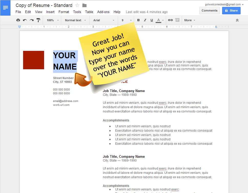Expand the 100% zoom dropdown
This screenshot has width=248, height=193.
[52, 20]
